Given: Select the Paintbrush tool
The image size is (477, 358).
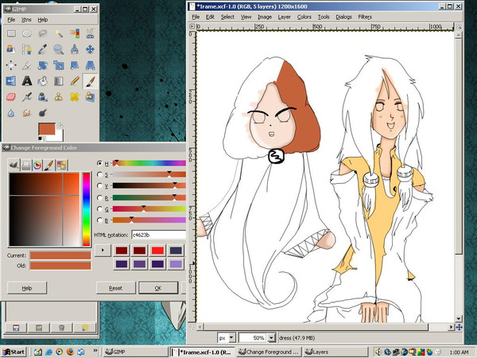Looking at the screenshot, I should 91,81.
